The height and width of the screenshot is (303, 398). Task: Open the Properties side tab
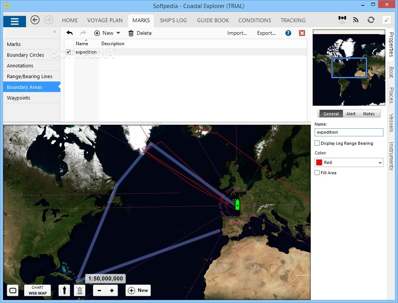(391, 45)
